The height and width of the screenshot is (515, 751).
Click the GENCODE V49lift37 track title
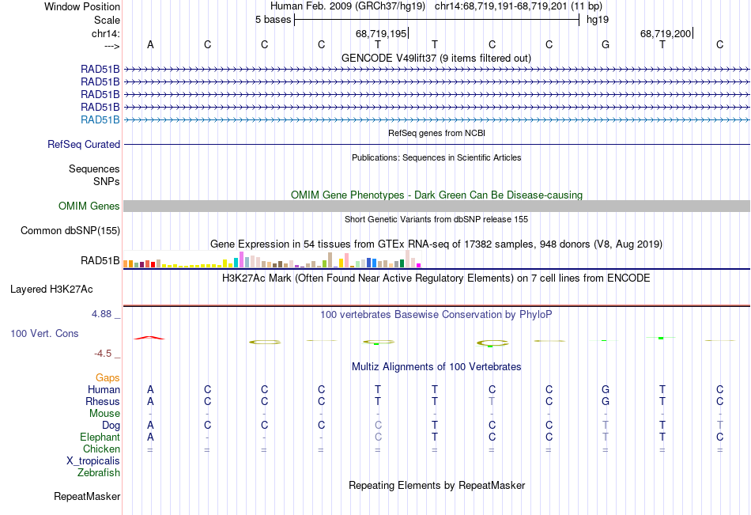coord(436,58)
